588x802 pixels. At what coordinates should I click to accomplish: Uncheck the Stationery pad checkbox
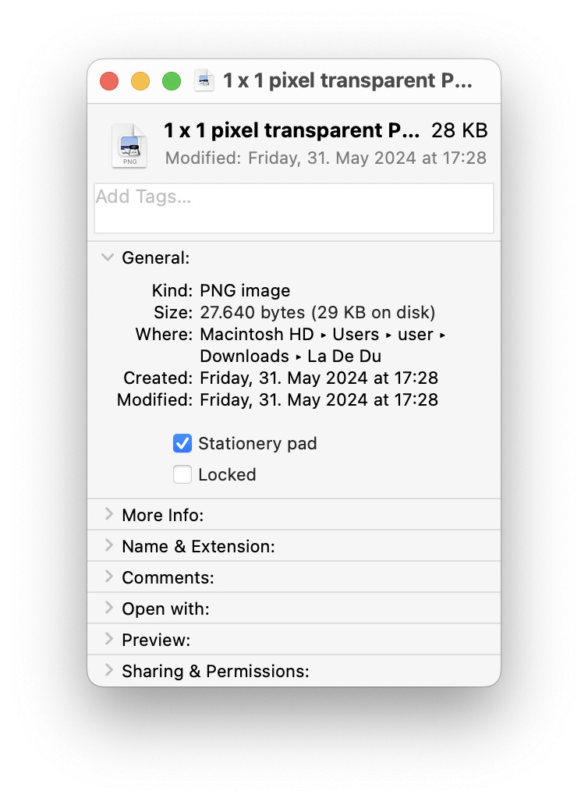[182, 443]
